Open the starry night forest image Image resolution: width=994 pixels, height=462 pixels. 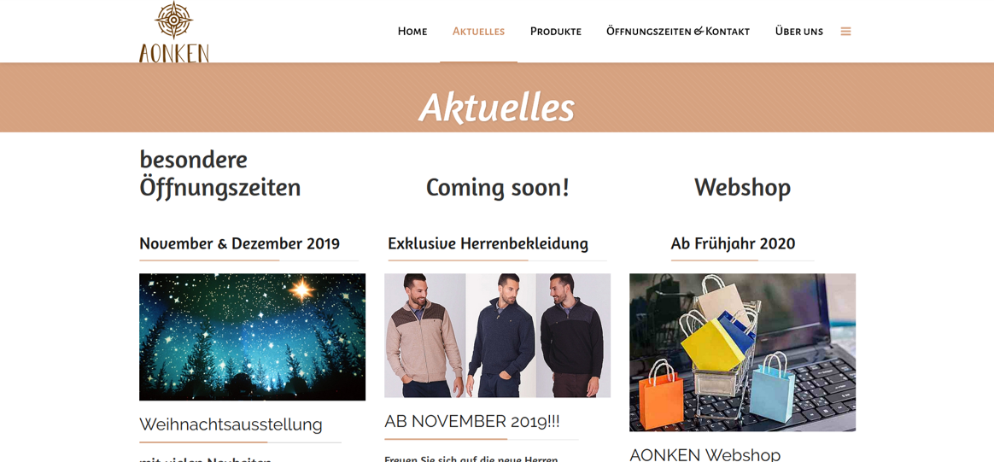252,336
